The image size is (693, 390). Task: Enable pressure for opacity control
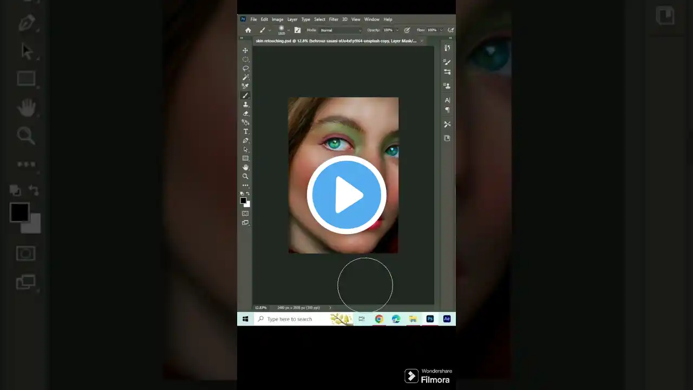coord(407,30)
